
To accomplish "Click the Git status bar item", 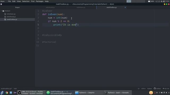I will pyautogui.click(x=166, y=89).
